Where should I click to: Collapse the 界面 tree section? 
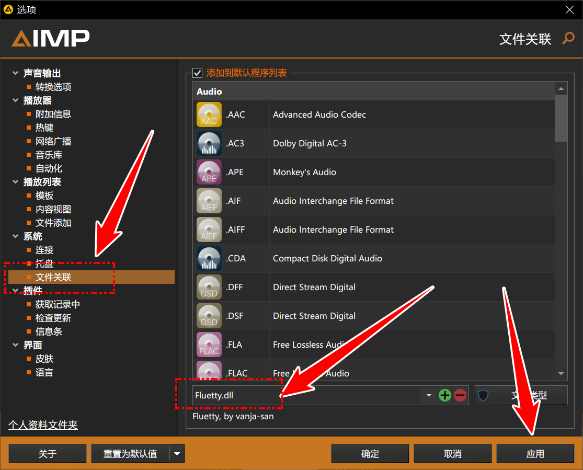[15, 345]
